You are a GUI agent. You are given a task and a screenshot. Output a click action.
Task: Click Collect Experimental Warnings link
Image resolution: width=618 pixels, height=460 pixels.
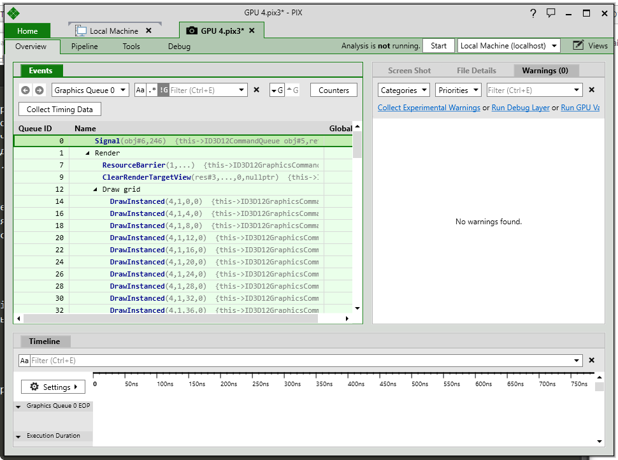[429, 108]
